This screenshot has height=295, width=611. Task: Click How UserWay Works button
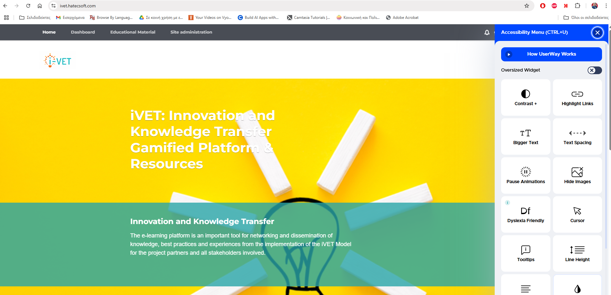click(x=551, y=54)
